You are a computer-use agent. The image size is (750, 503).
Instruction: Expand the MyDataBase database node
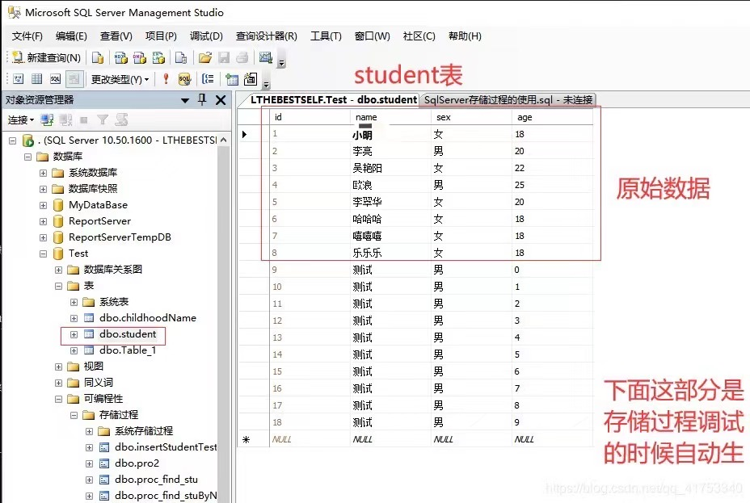(x=43, y=205)
